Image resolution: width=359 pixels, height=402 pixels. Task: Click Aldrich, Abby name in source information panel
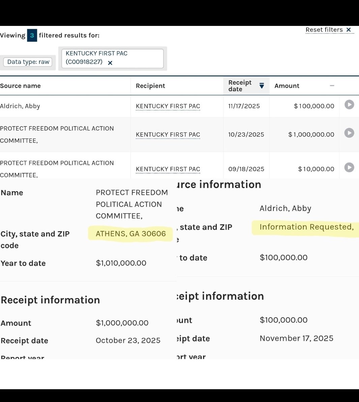(x=285, y=209)
